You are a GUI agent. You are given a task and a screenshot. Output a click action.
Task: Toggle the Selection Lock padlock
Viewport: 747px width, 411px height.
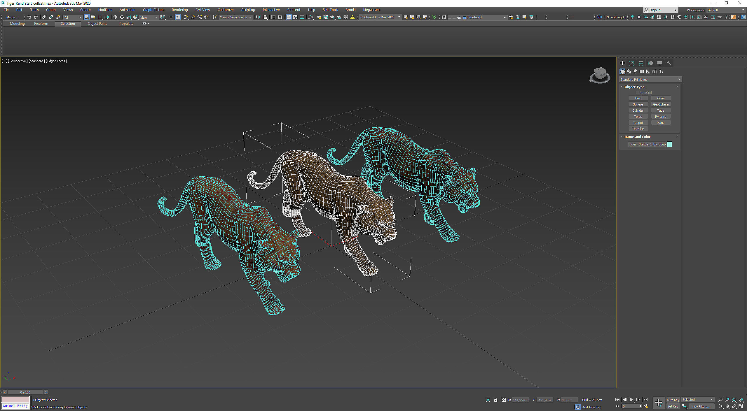[495, 400]
